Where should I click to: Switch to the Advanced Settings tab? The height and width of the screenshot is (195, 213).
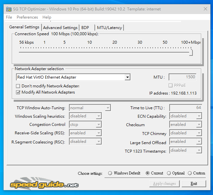pyautogui.click(x=60, y=28)
